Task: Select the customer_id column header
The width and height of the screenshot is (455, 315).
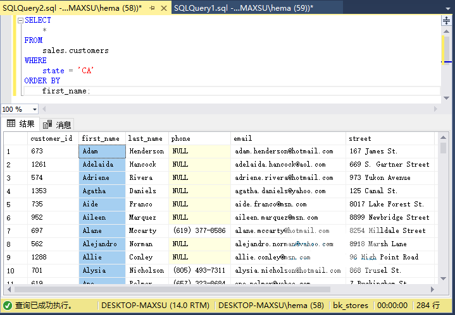Action: 53,138
